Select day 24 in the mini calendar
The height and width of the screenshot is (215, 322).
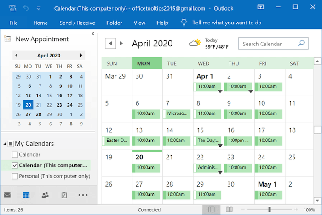[69, 105]
